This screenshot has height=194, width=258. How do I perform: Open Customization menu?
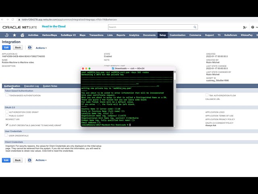(x=177, y=35)
